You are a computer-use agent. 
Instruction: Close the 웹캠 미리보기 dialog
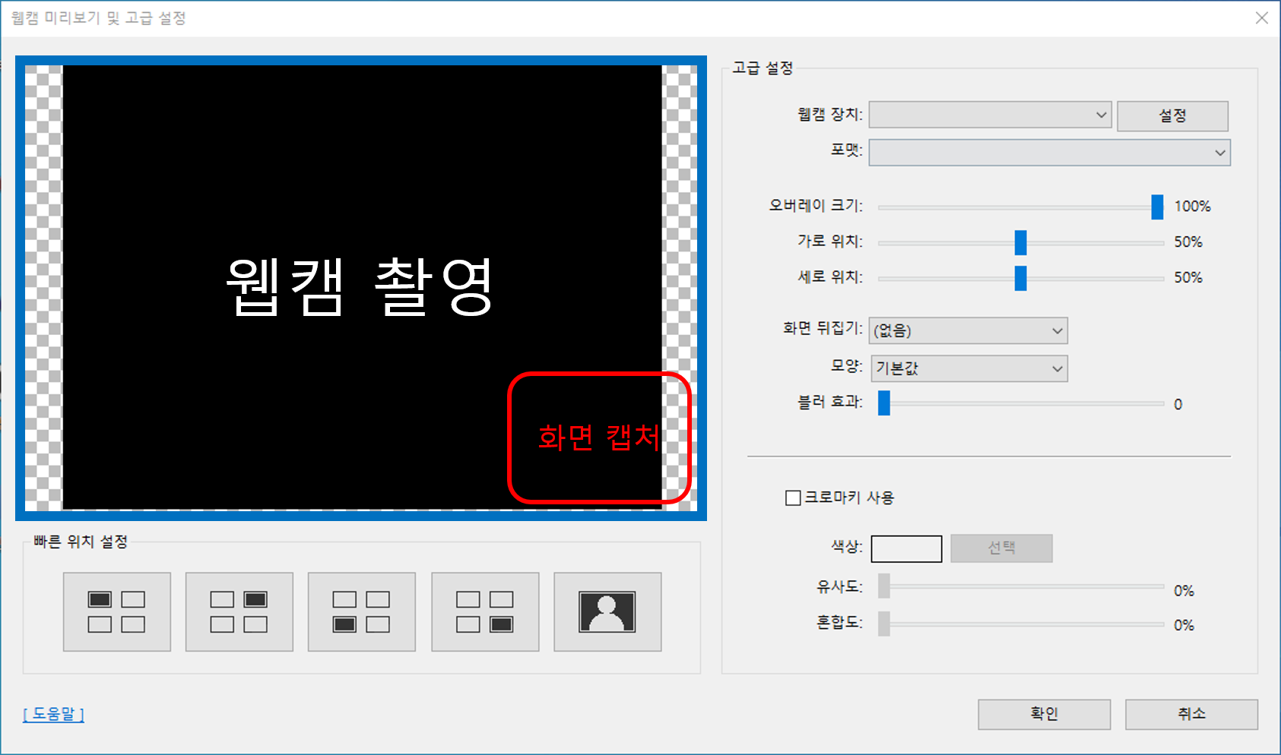[x=1261, y=18]
